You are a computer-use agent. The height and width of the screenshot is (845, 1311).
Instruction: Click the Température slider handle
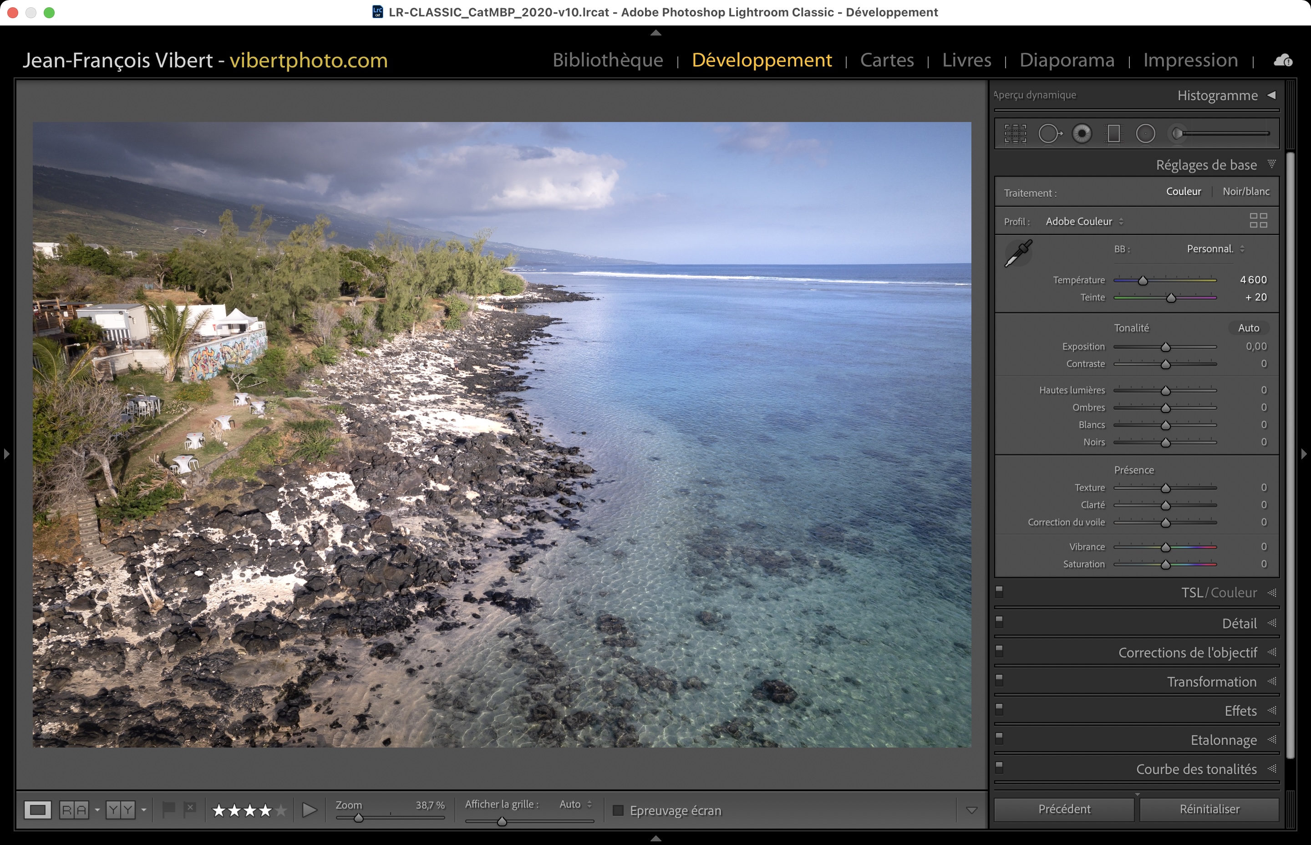pos(1143,281)
